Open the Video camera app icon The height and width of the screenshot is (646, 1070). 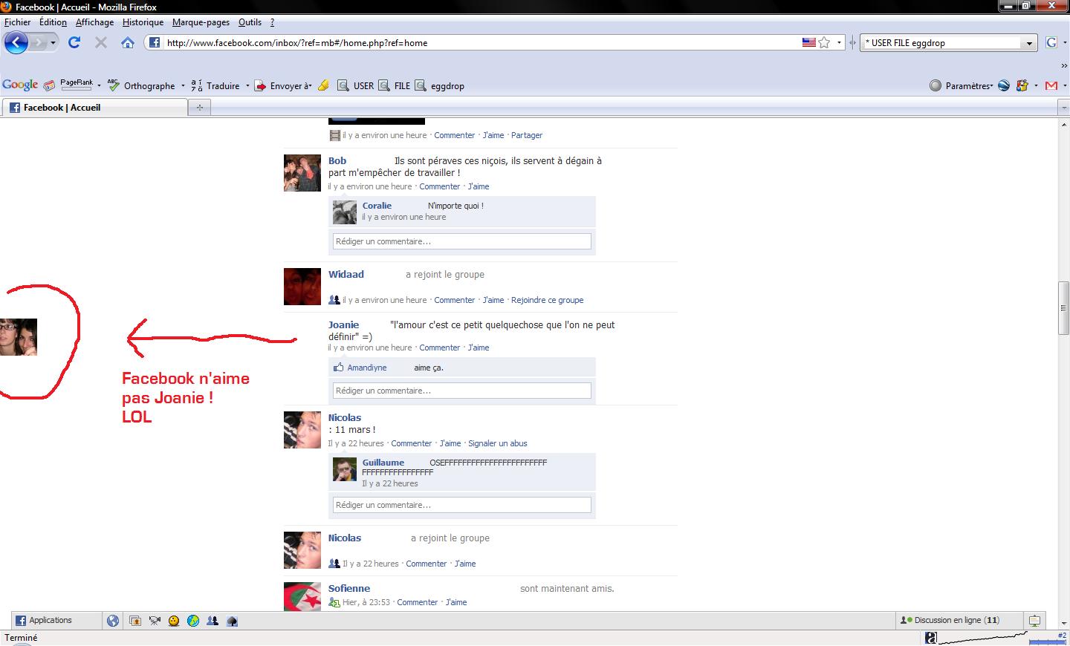155,621
